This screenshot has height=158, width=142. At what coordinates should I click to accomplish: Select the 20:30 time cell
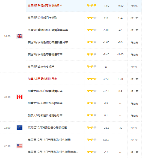(7, 97)
